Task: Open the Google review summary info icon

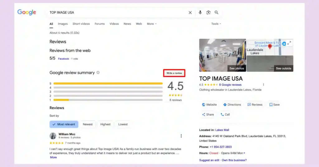Action: click(x=98, y=73)
